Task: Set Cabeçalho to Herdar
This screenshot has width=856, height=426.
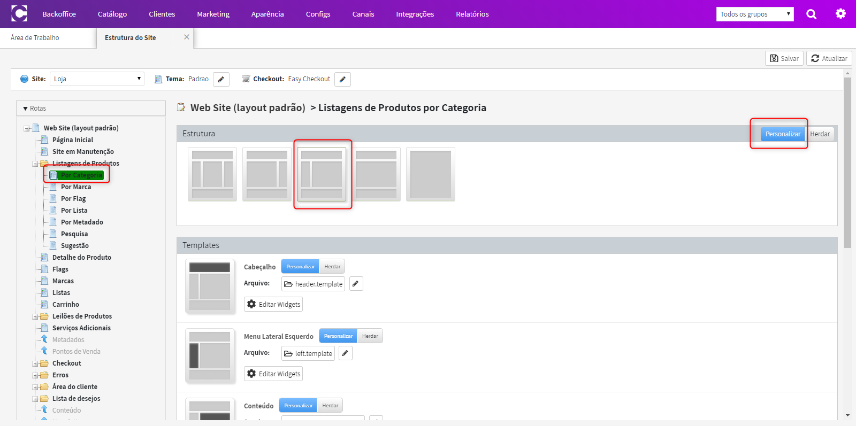Action: click(332, 266)
